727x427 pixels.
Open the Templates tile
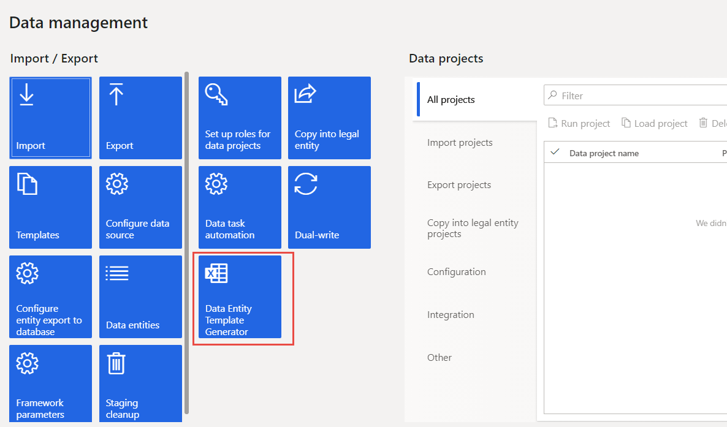(51, 207)
